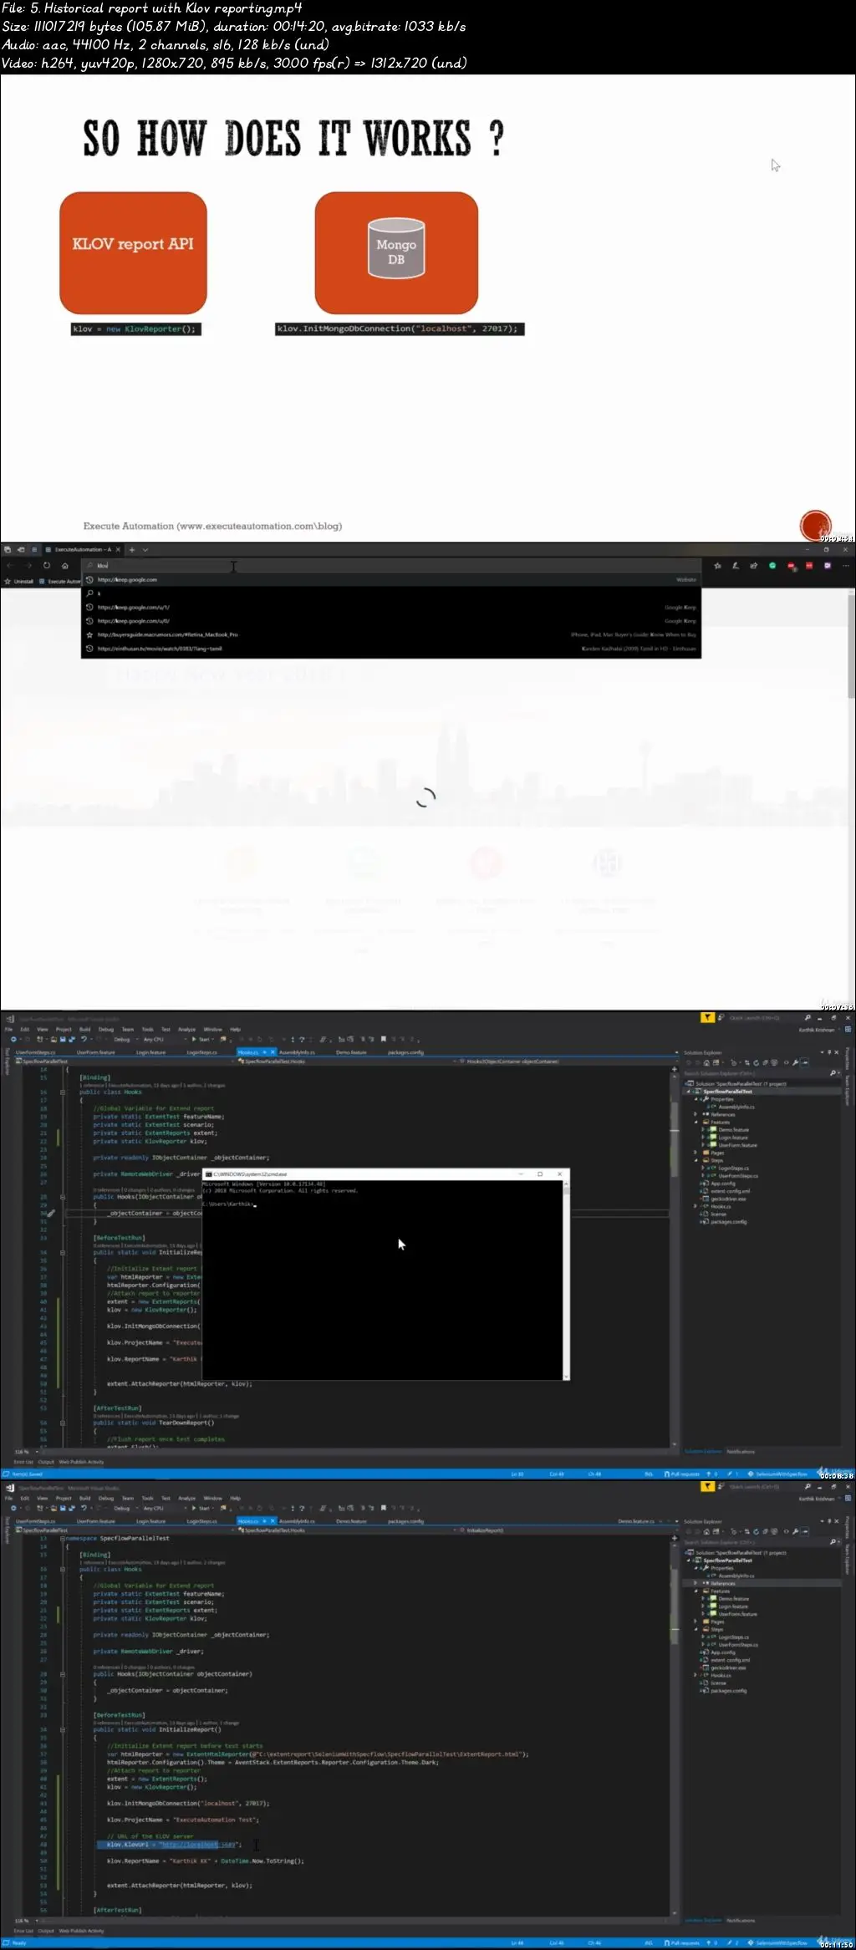Viewport: 856px width, 1950px height.
Task: Open Debug menu in Visual Studio behind cmd window
Action: point(106,1030)
